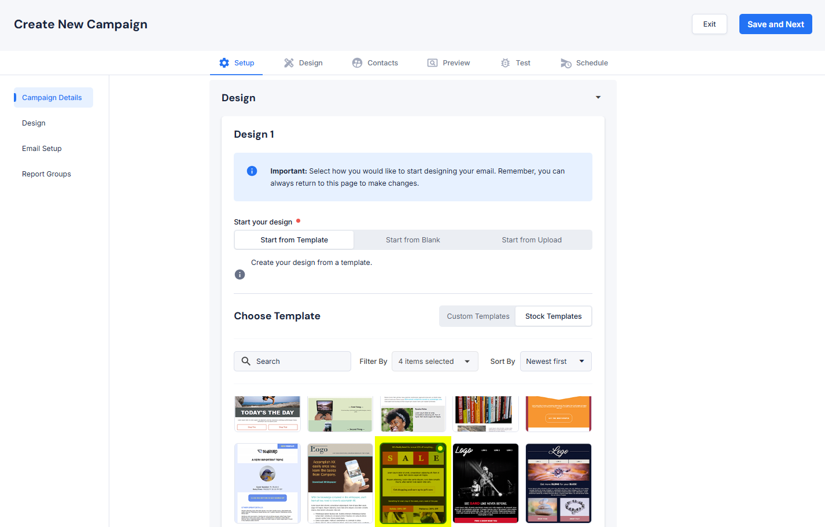Jump to Design in sidebar
825x527 pixels.
tap(34, 123)
